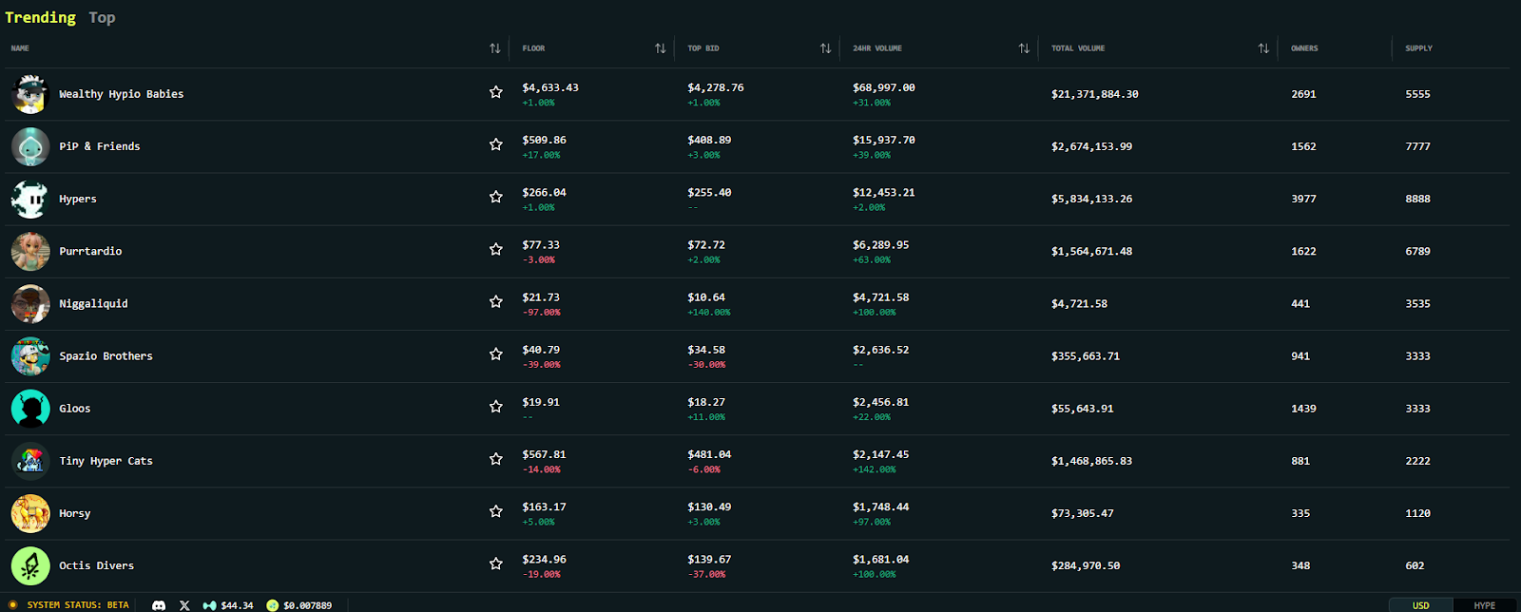
Task: Open the Spazio Brothers collection
Action: pos(106,356)
